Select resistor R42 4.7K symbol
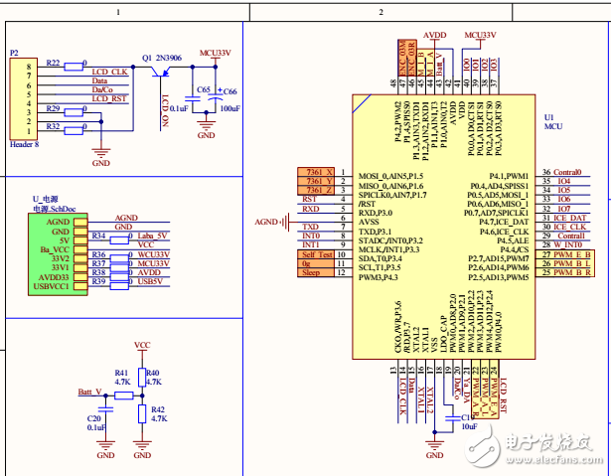The width and height of the screenshot is (611, 476). tap(142, 414)
